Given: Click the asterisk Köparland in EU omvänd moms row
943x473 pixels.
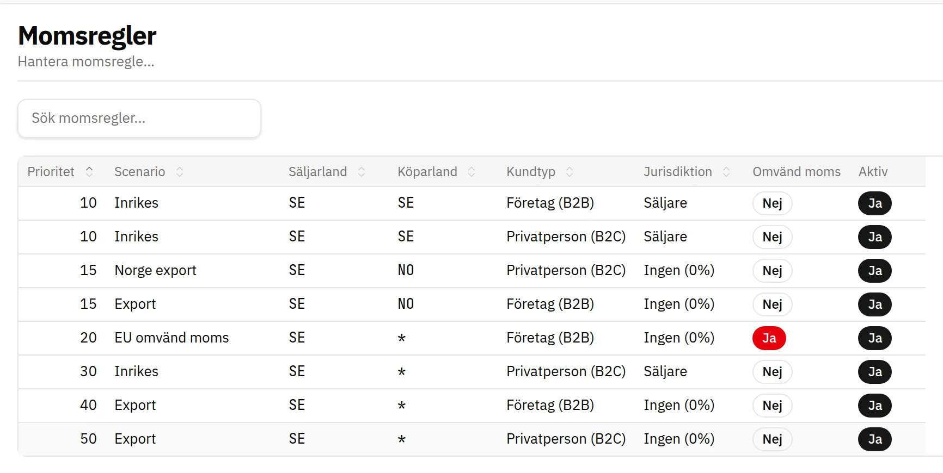Looking at the screenshot, I should (402, 338).
